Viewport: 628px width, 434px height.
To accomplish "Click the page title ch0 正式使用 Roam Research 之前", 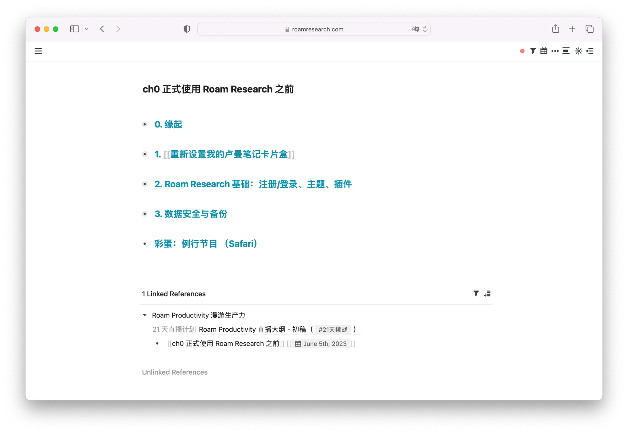I will [218, 89].
